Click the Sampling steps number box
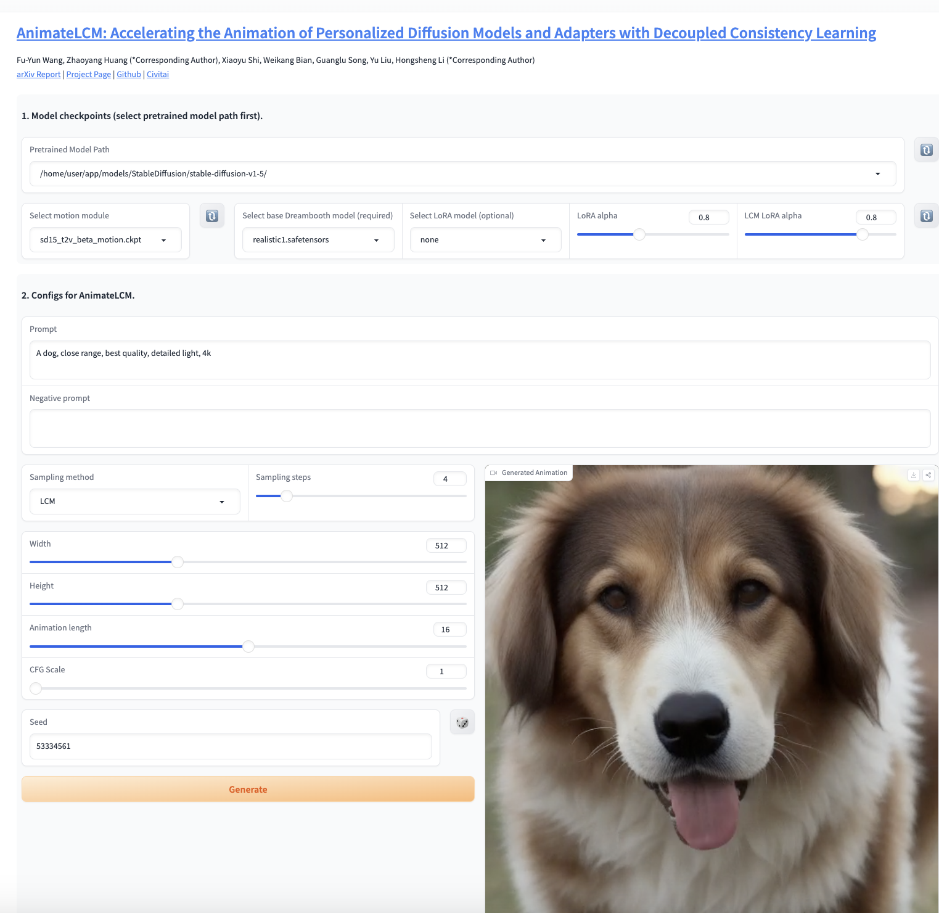The height and width of the screenshot is (913, 939). (450, 479)
